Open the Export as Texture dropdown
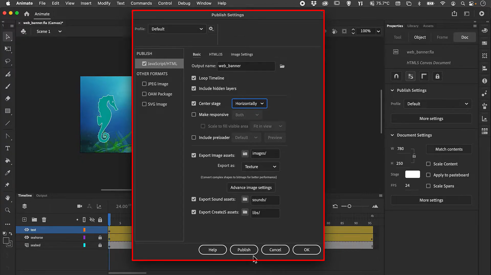The width and height of the screenshot is (491, 275). pyautogui.click(x=260, y=166)
